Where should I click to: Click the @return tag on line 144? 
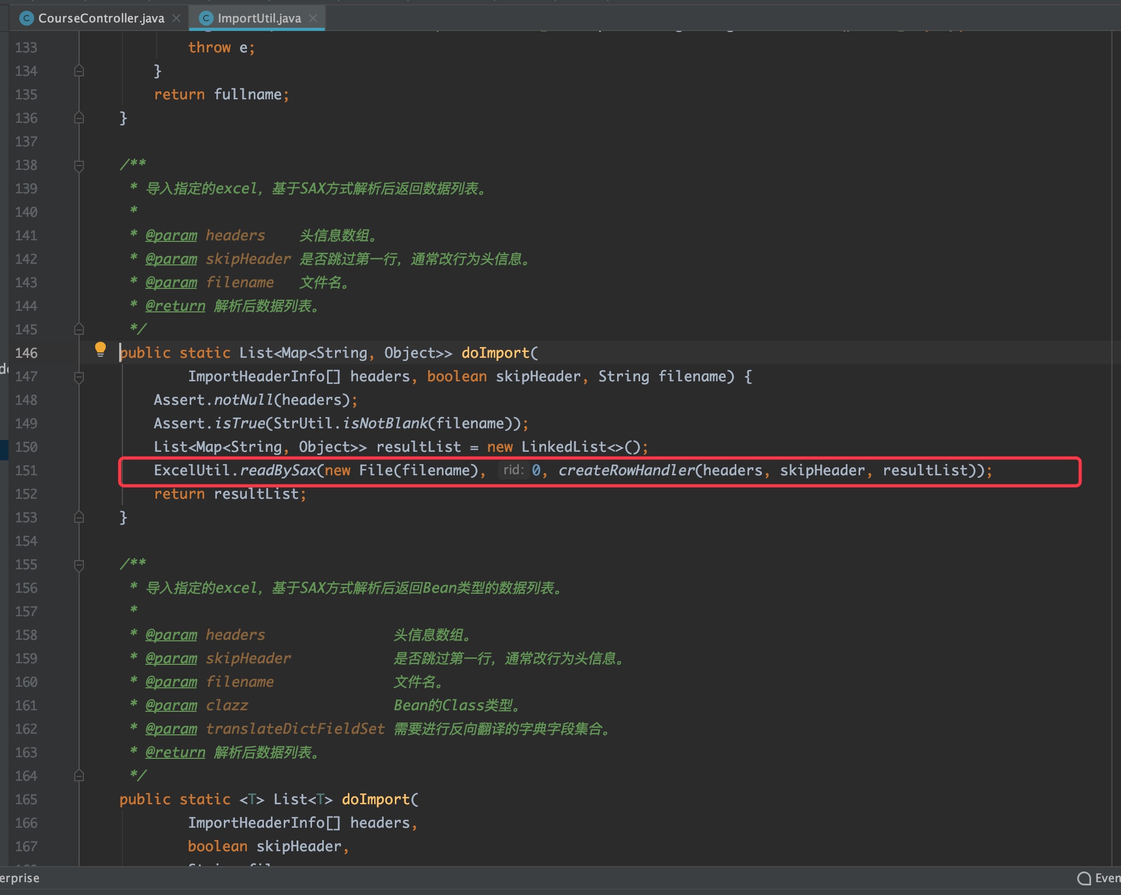(175, 306)
